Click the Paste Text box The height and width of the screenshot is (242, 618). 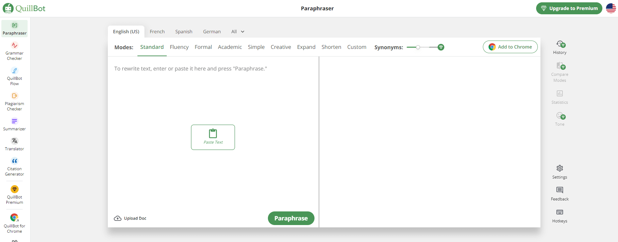[213, 137]
